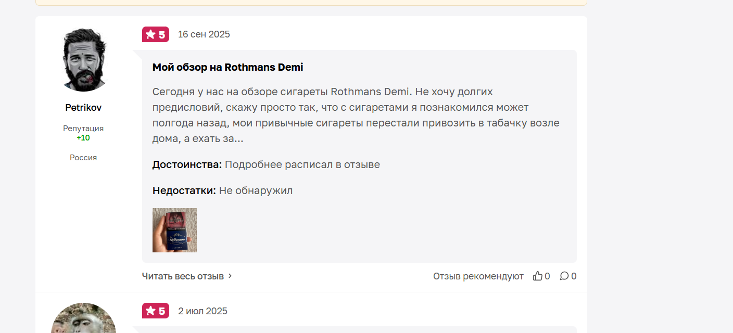Click the 'Россия' country label
Viewport: 733px width, 333px height.
83,158
